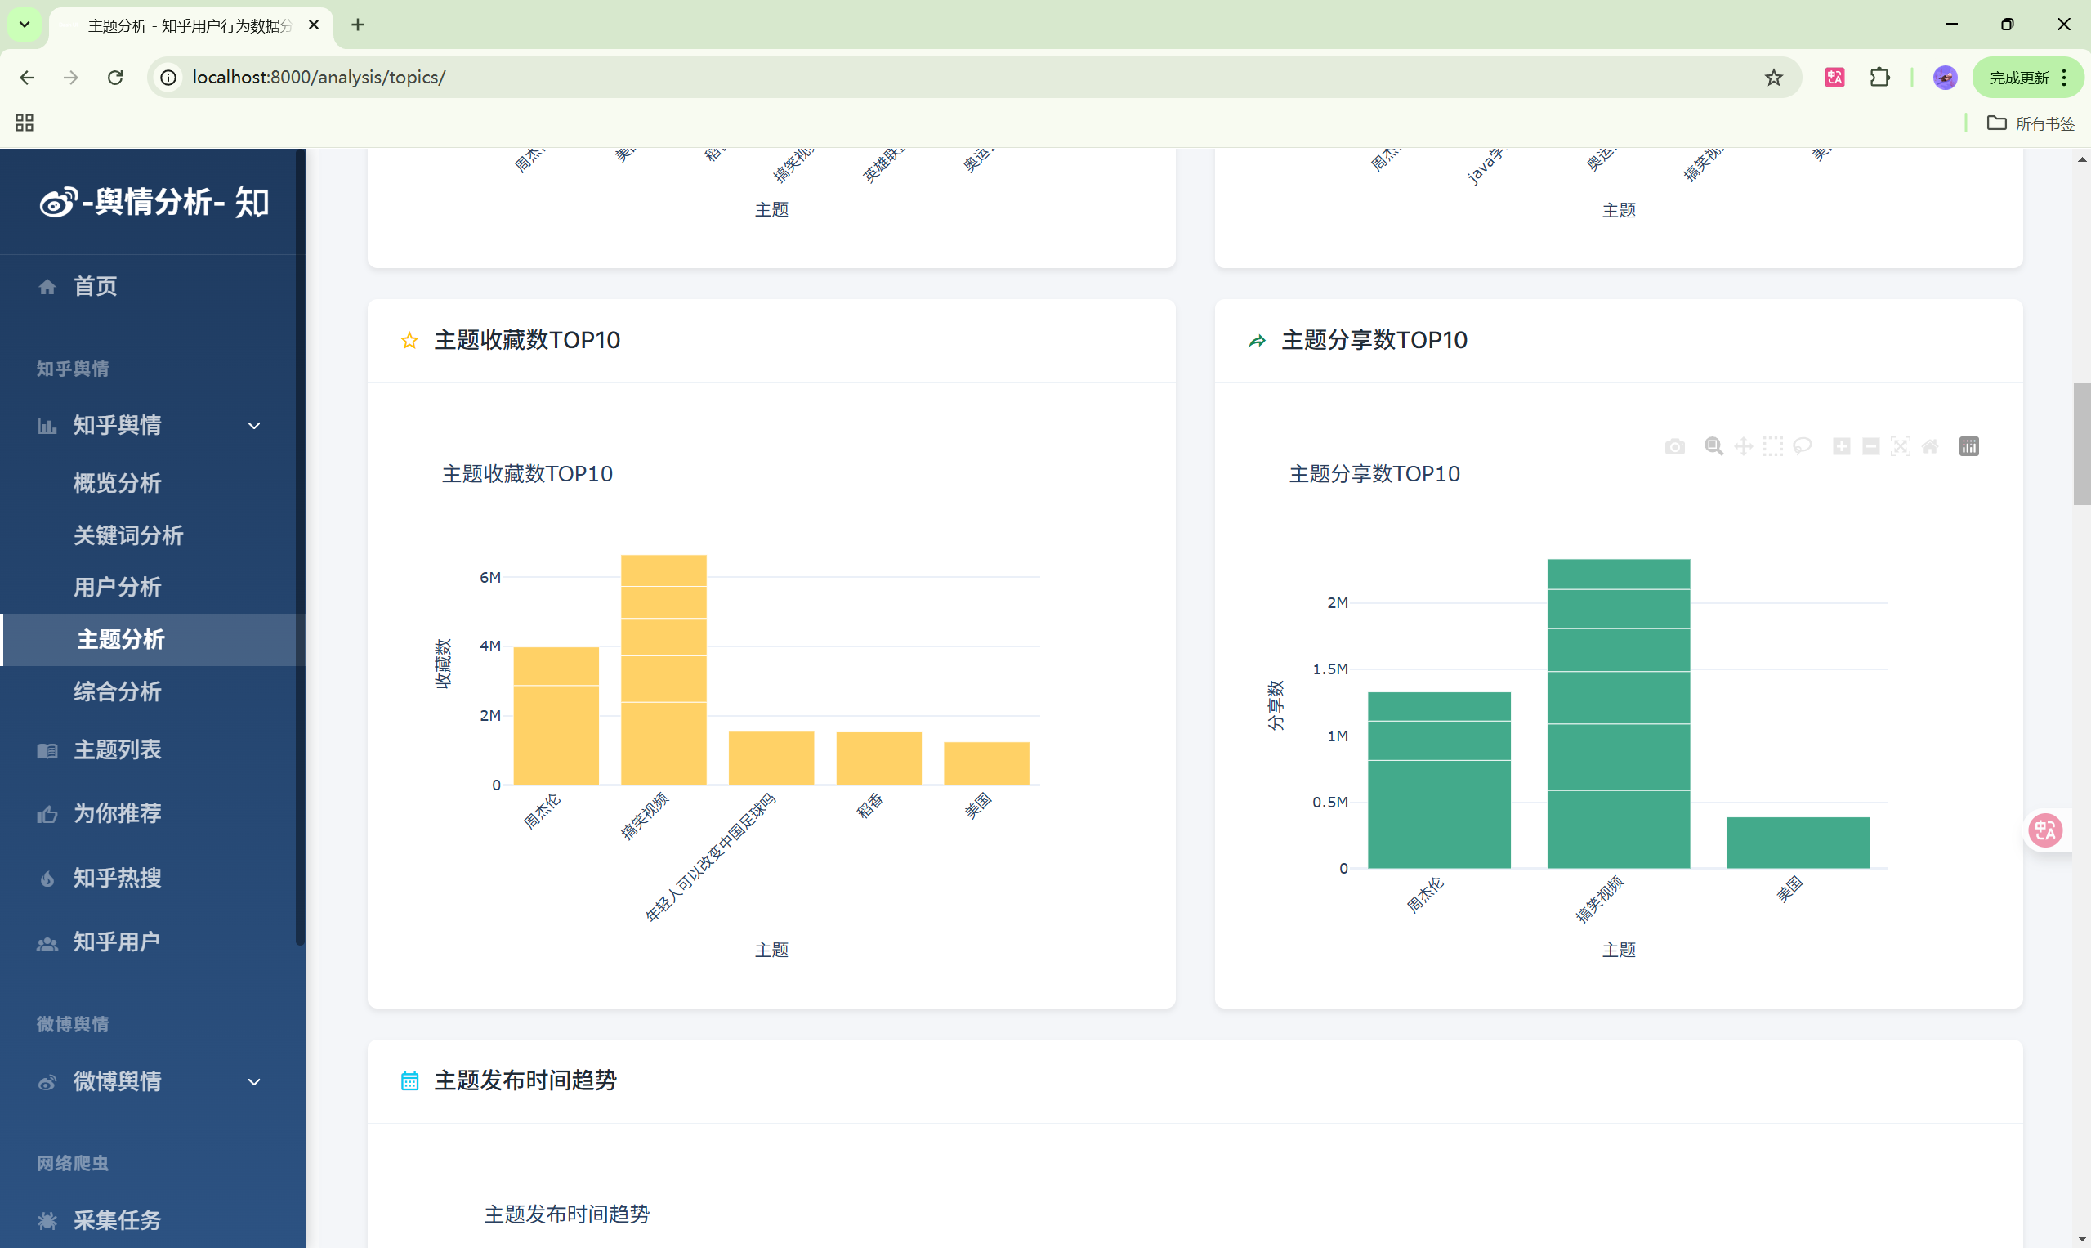Viewport: 2091px width, 1248px height.
Task: Click the chart zoom-out minus icon
Action: pos(1870,446)
